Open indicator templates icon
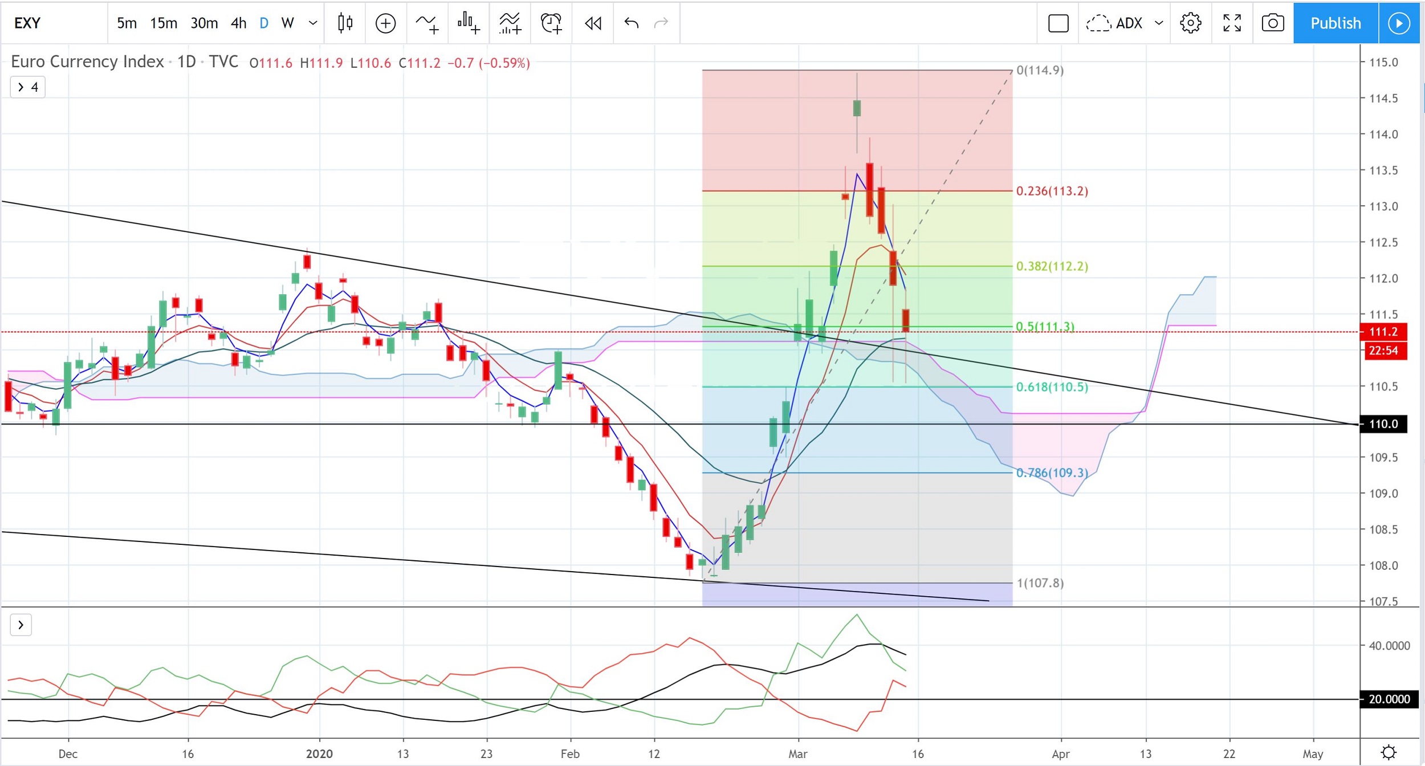Screen dimensions: 1425x766 point(510,23)
